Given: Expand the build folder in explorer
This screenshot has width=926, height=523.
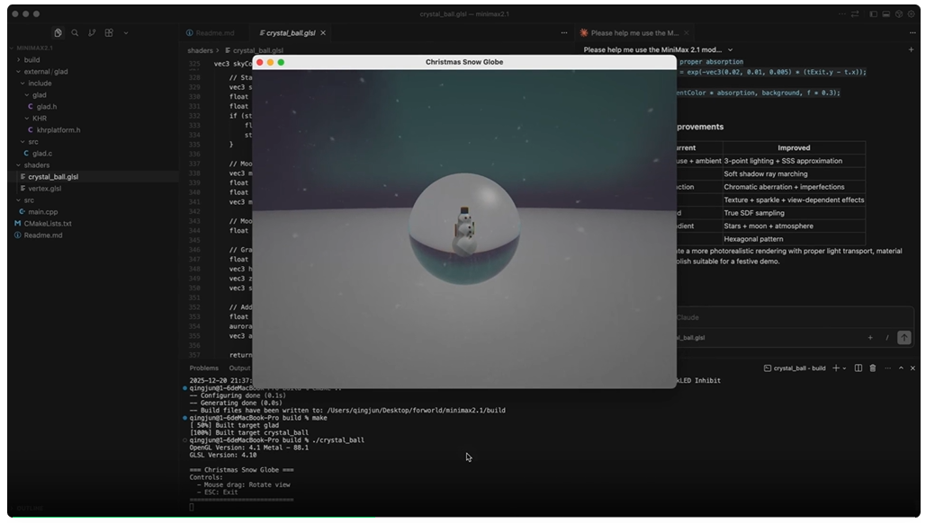Looking at the screenshot, I should 31,60.
